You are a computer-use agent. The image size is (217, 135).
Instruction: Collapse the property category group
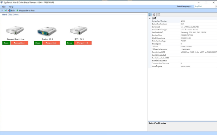(x=150, y=18)
